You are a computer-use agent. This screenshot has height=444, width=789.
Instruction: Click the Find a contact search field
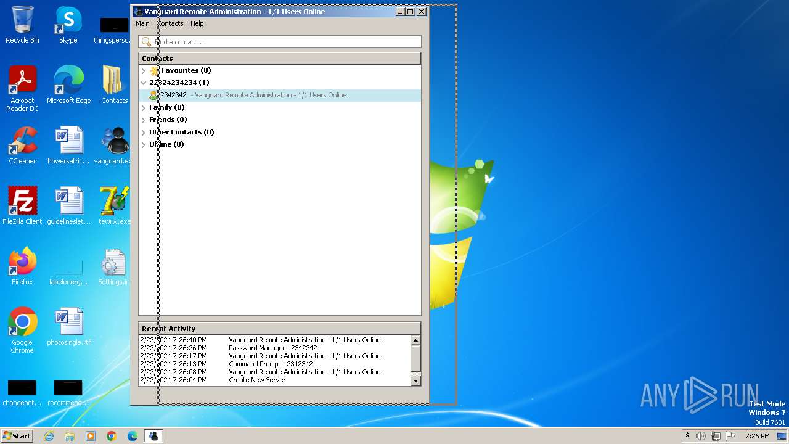(280, 42)
